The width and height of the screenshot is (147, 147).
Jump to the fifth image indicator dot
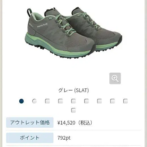tap(73, 101)
